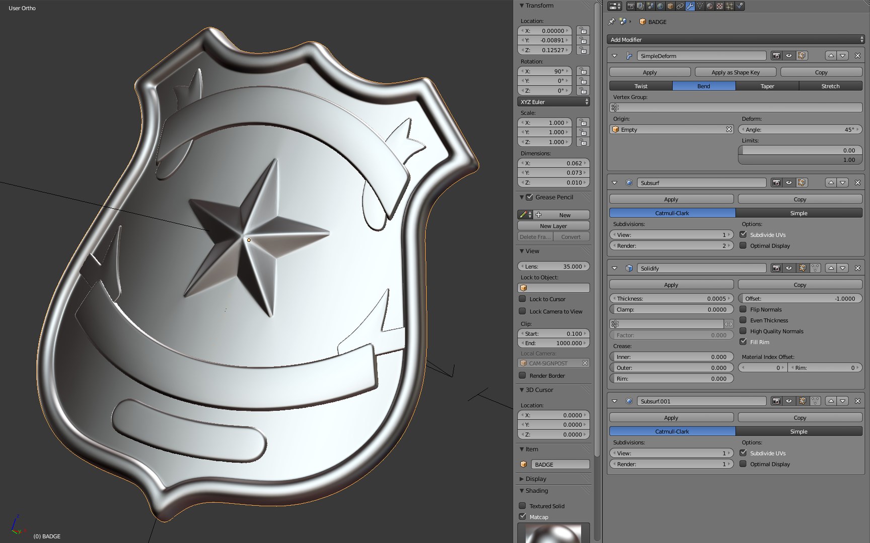Viewport: 870px width, 543px height.
Task: Open the World properties tab icon
Action: tap(660, 6)
